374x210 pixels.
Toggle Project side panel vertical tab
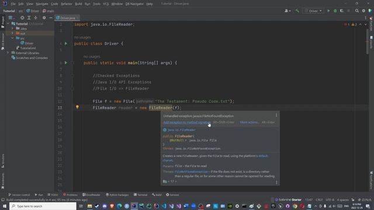pos(2,22)
